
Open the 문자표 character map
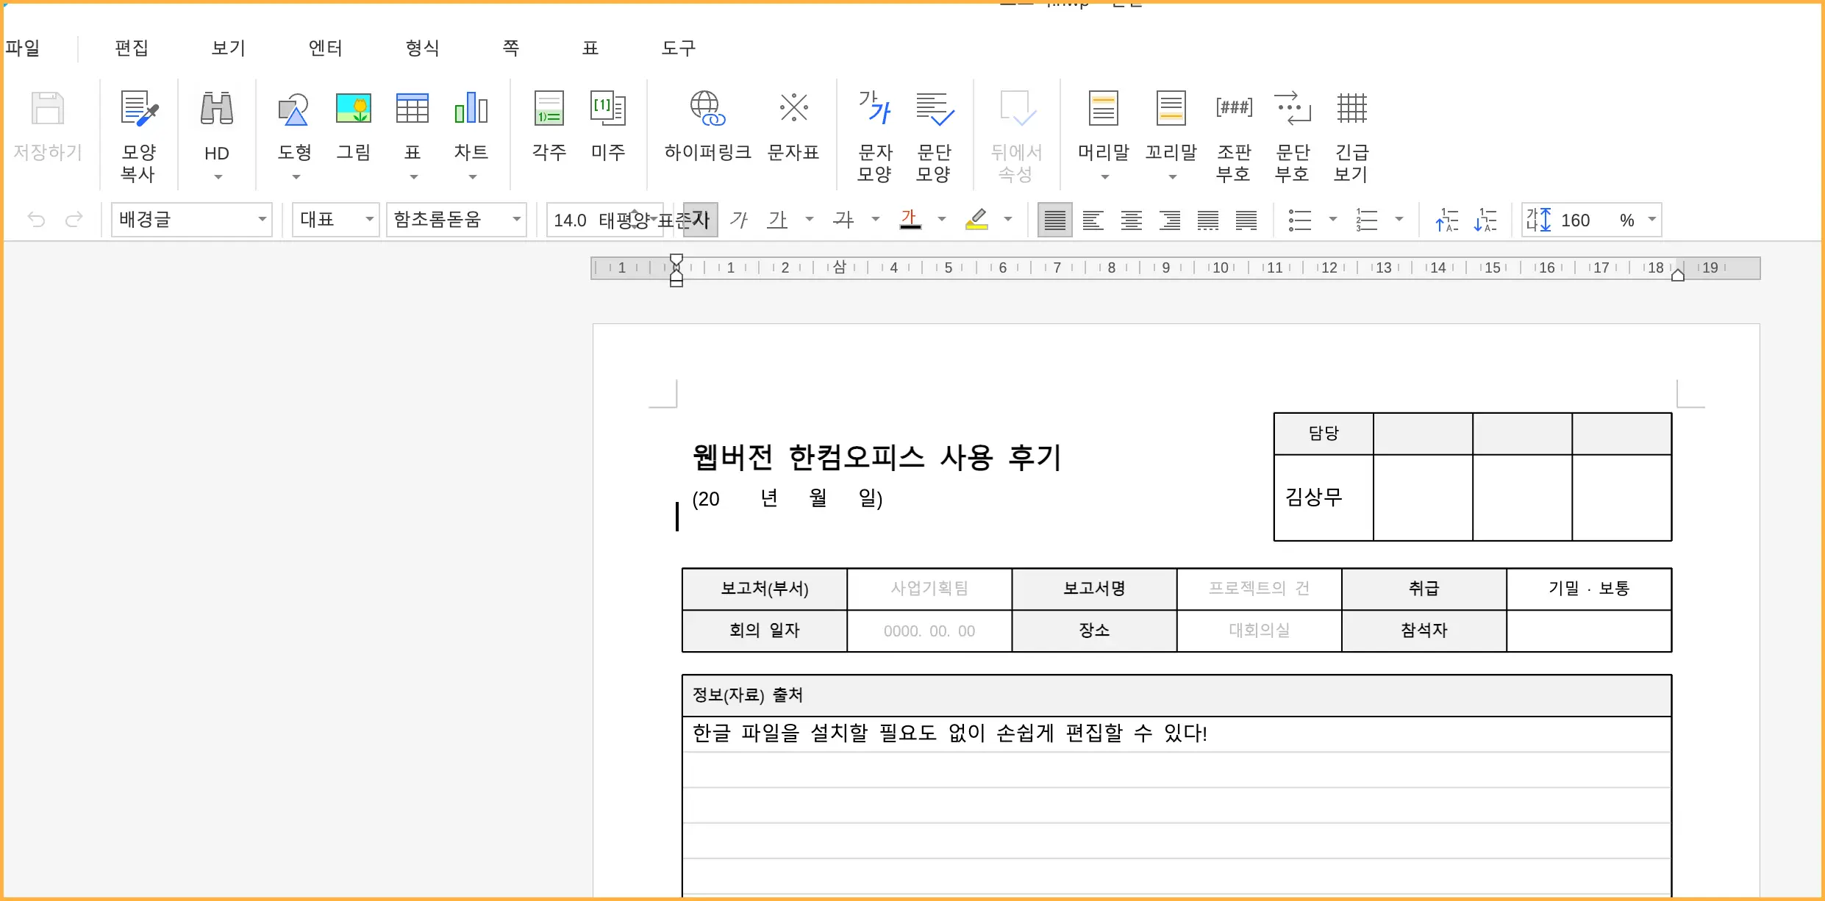(793, 132)
